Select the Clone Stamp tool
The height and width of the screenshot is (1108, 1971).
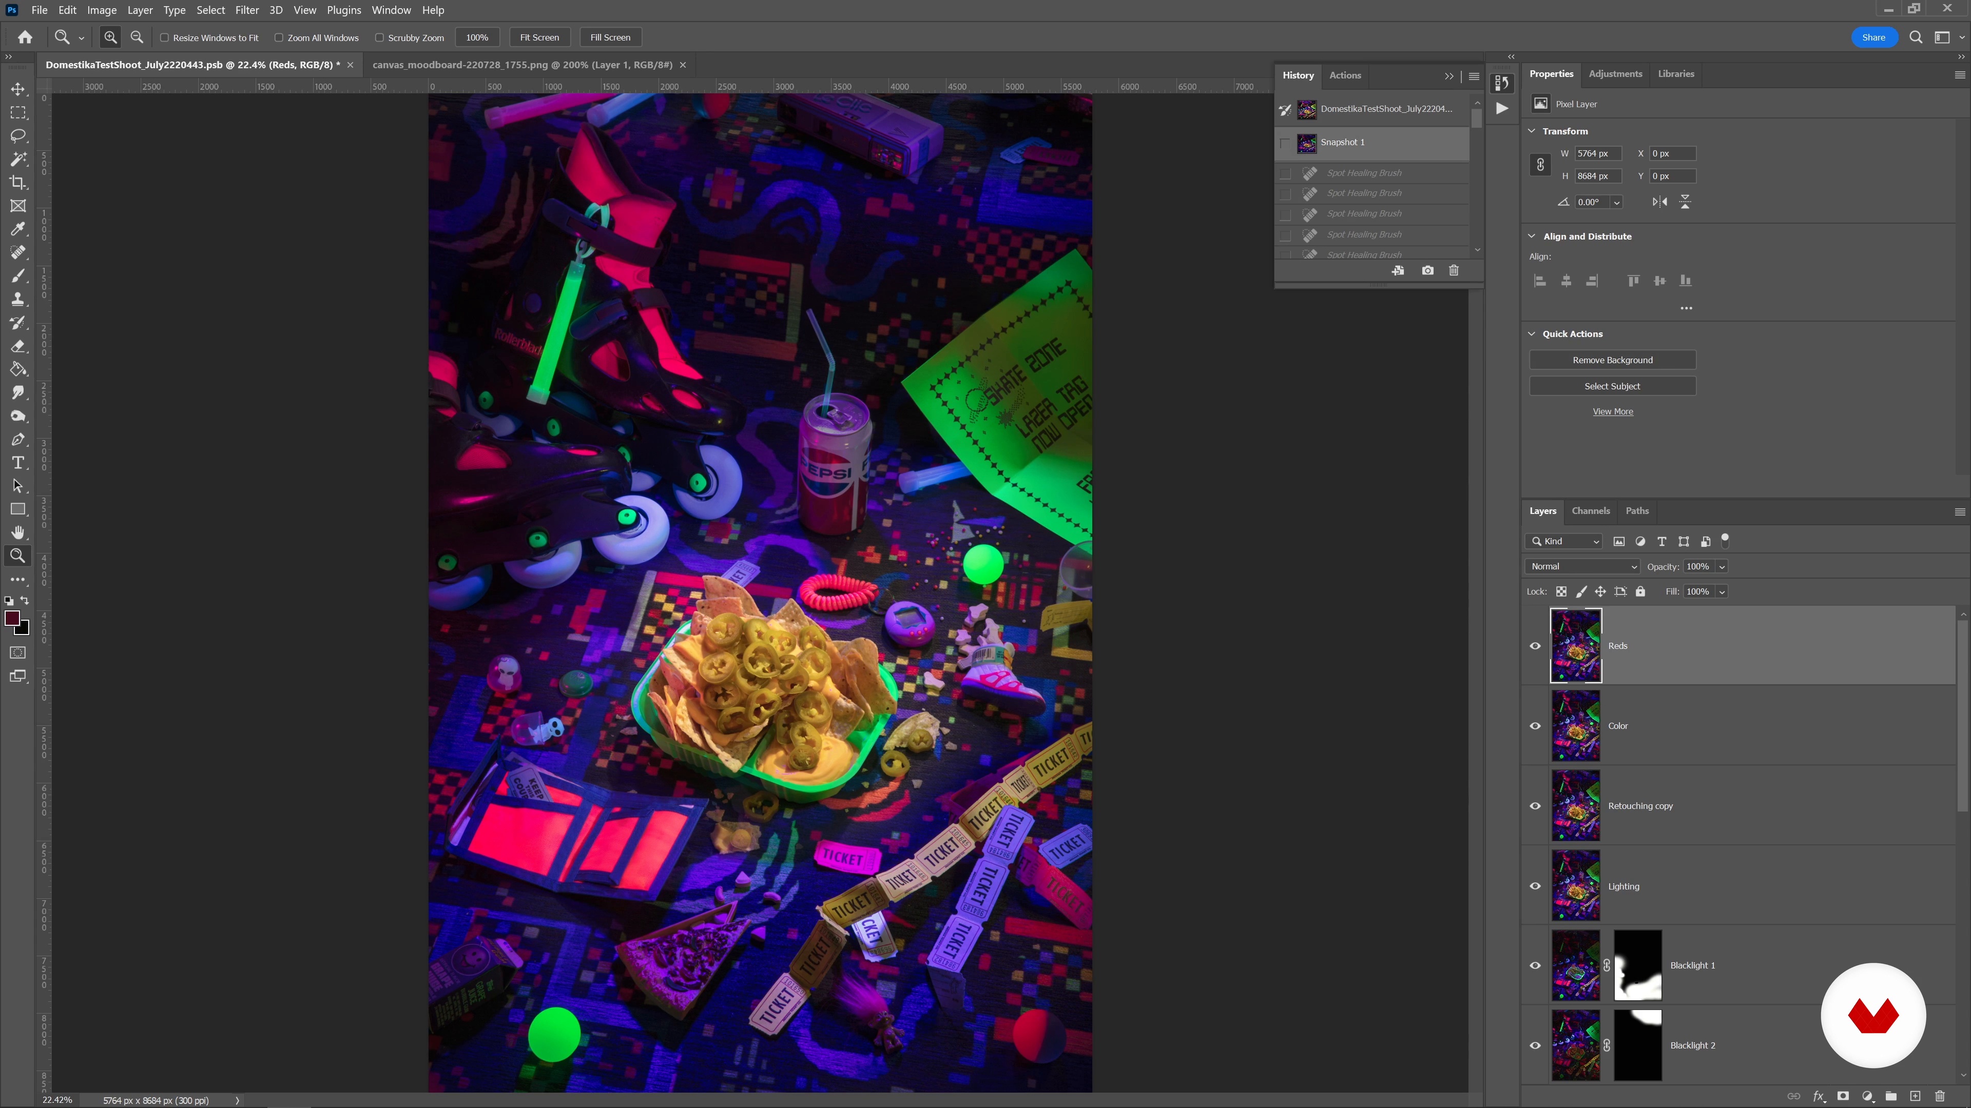pos(17,299)
